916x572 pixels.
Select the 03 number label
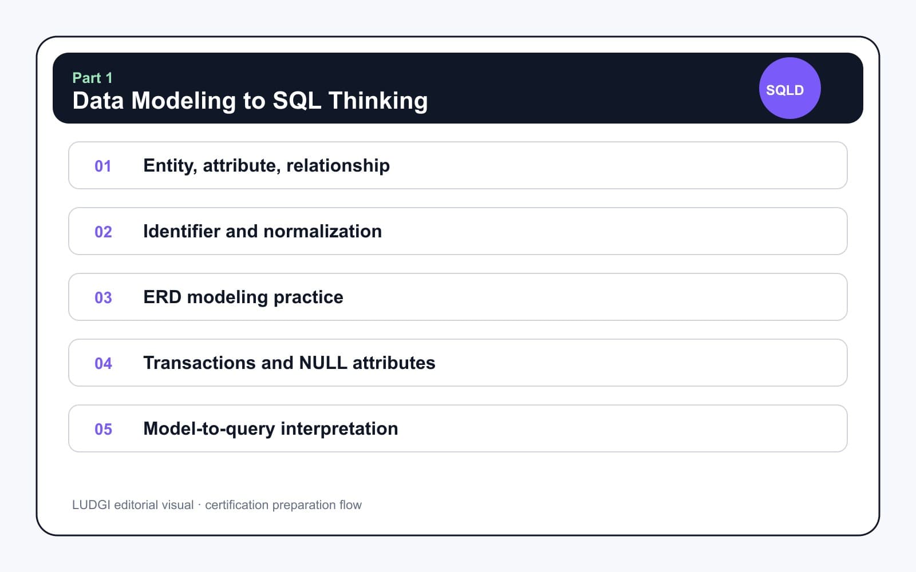click(103, 297)
